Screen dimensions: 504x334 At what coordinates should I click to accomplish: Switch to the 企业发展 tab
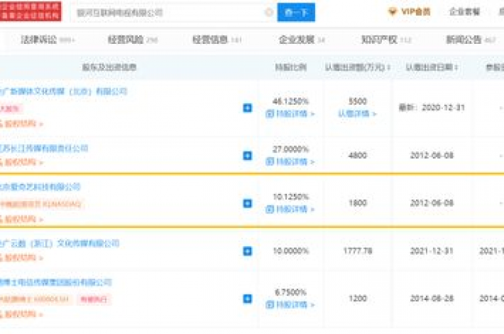click(301, 40)
